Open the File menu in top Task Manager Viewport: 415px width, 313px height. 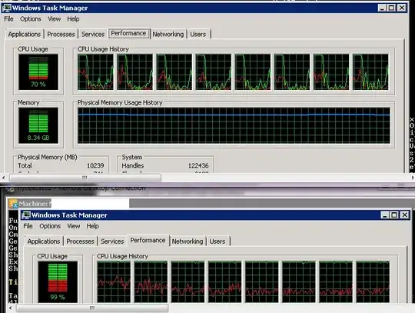[8, 19]
